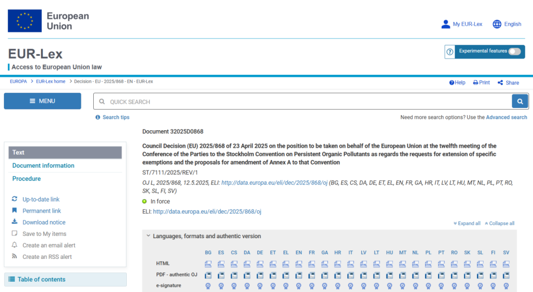Open the English HTML version icon
The width and height of the screenshot is (533, 292).
coord(299,264)
